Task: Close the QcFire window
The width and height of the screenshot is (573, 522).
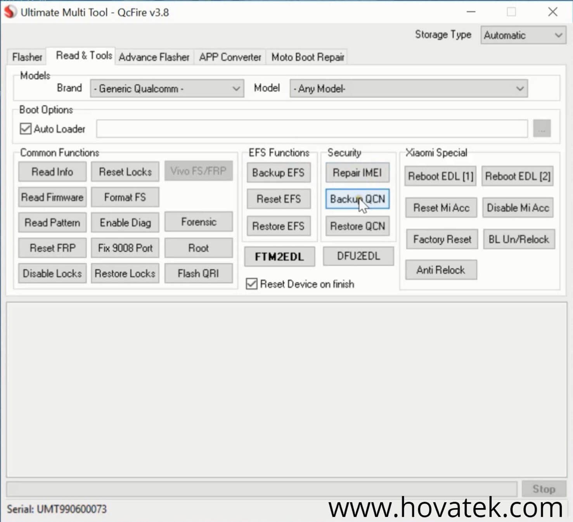Action: (x=553, y=12)
